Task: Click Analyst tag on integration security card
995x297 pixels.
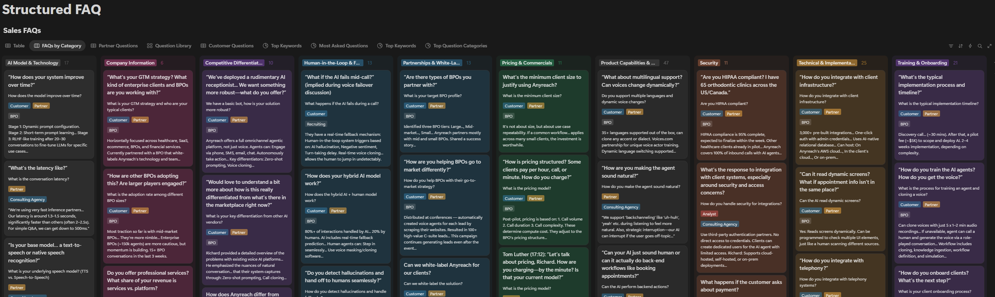Action: click(x=709, y=214)
